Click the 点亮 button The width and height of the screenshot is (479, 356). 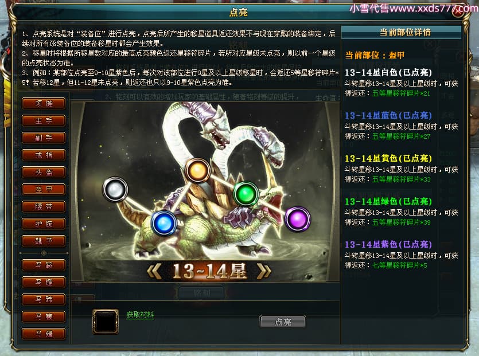click(x=283, y=322)
